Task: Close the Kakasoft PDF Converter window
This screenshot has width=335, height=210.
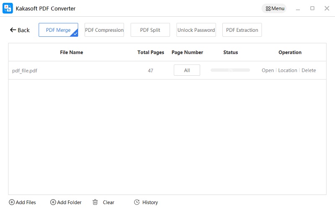Action: coord(327,8)
